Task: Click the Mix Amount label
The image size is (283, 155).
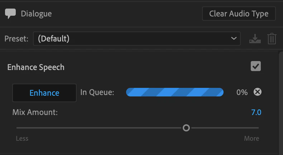Action: pyautogui.click(x=35, y=112)
